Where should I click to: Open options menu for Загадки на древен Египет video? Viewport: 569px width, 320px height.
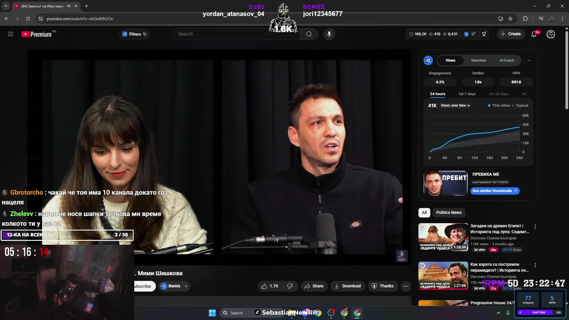[x=535, y=227]
